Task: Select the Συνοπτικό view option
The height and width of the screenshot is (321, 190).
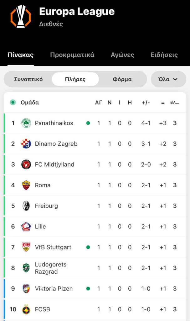Action: point(28,79)
